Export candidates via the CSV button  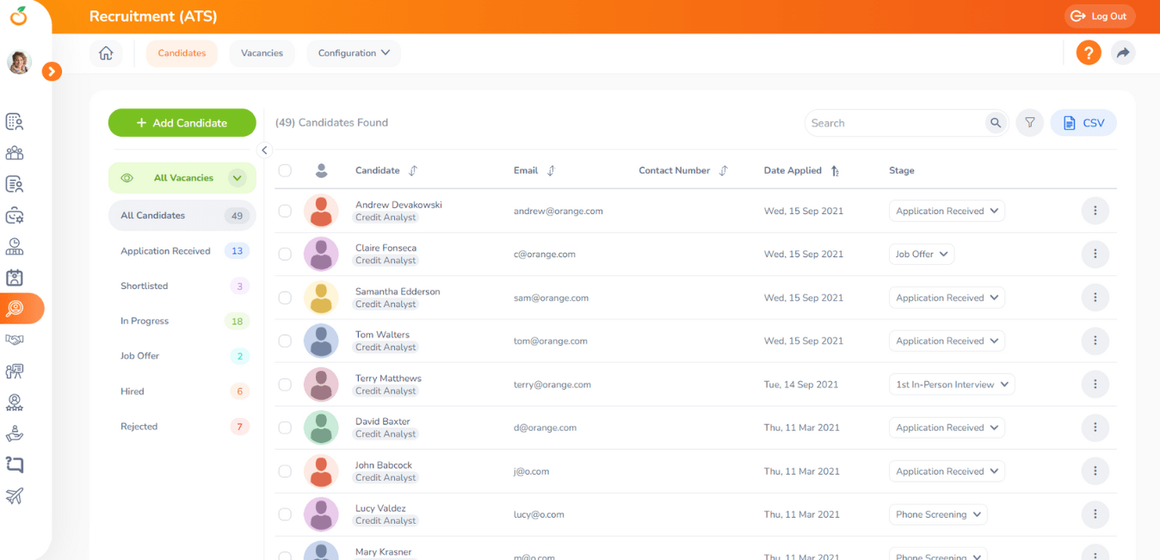click(1083, 122)
